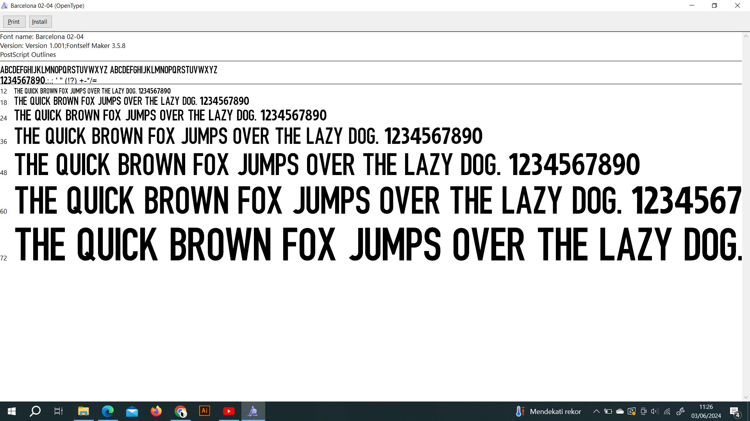Open the notification center with 4 alerts
Viewport: 750px width, 421px height.
(x=735, y=411)
